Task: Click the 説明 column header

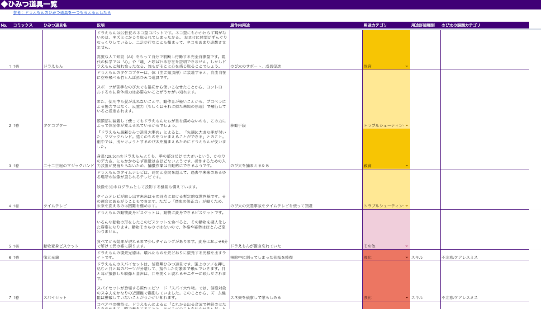Action: pos(100,25)
